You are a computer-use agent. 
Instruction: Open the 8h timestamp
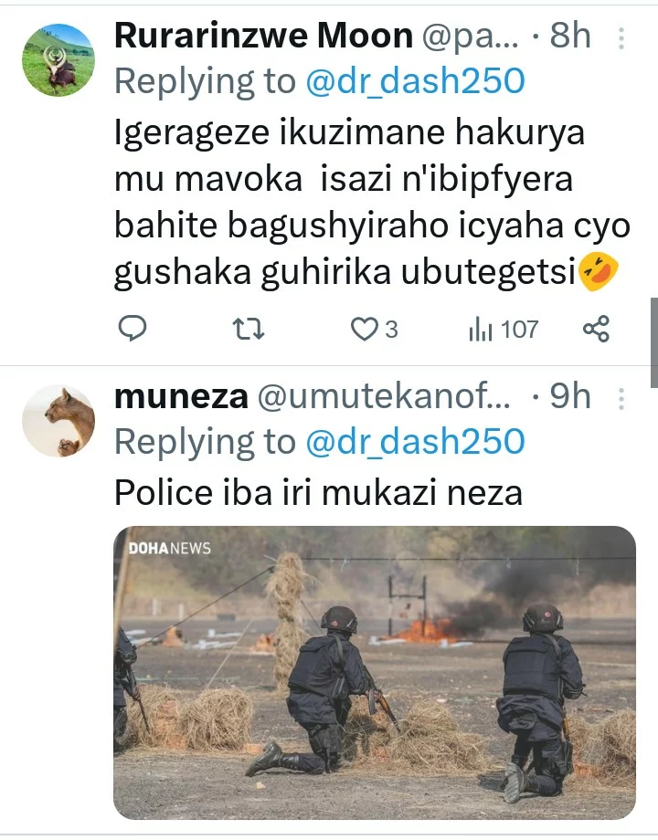tap(570, 36)
